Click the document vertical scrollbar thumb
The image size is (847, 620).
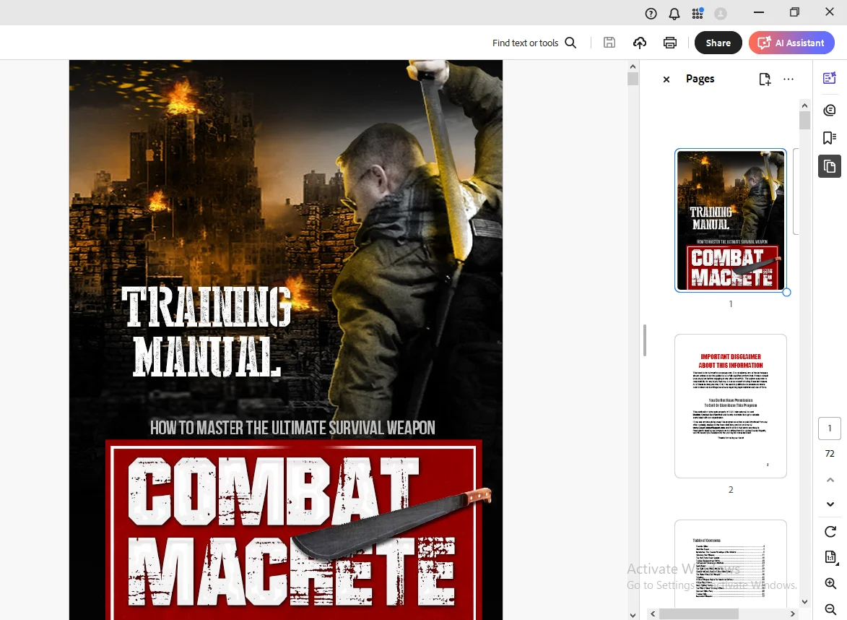pos(633,78)
